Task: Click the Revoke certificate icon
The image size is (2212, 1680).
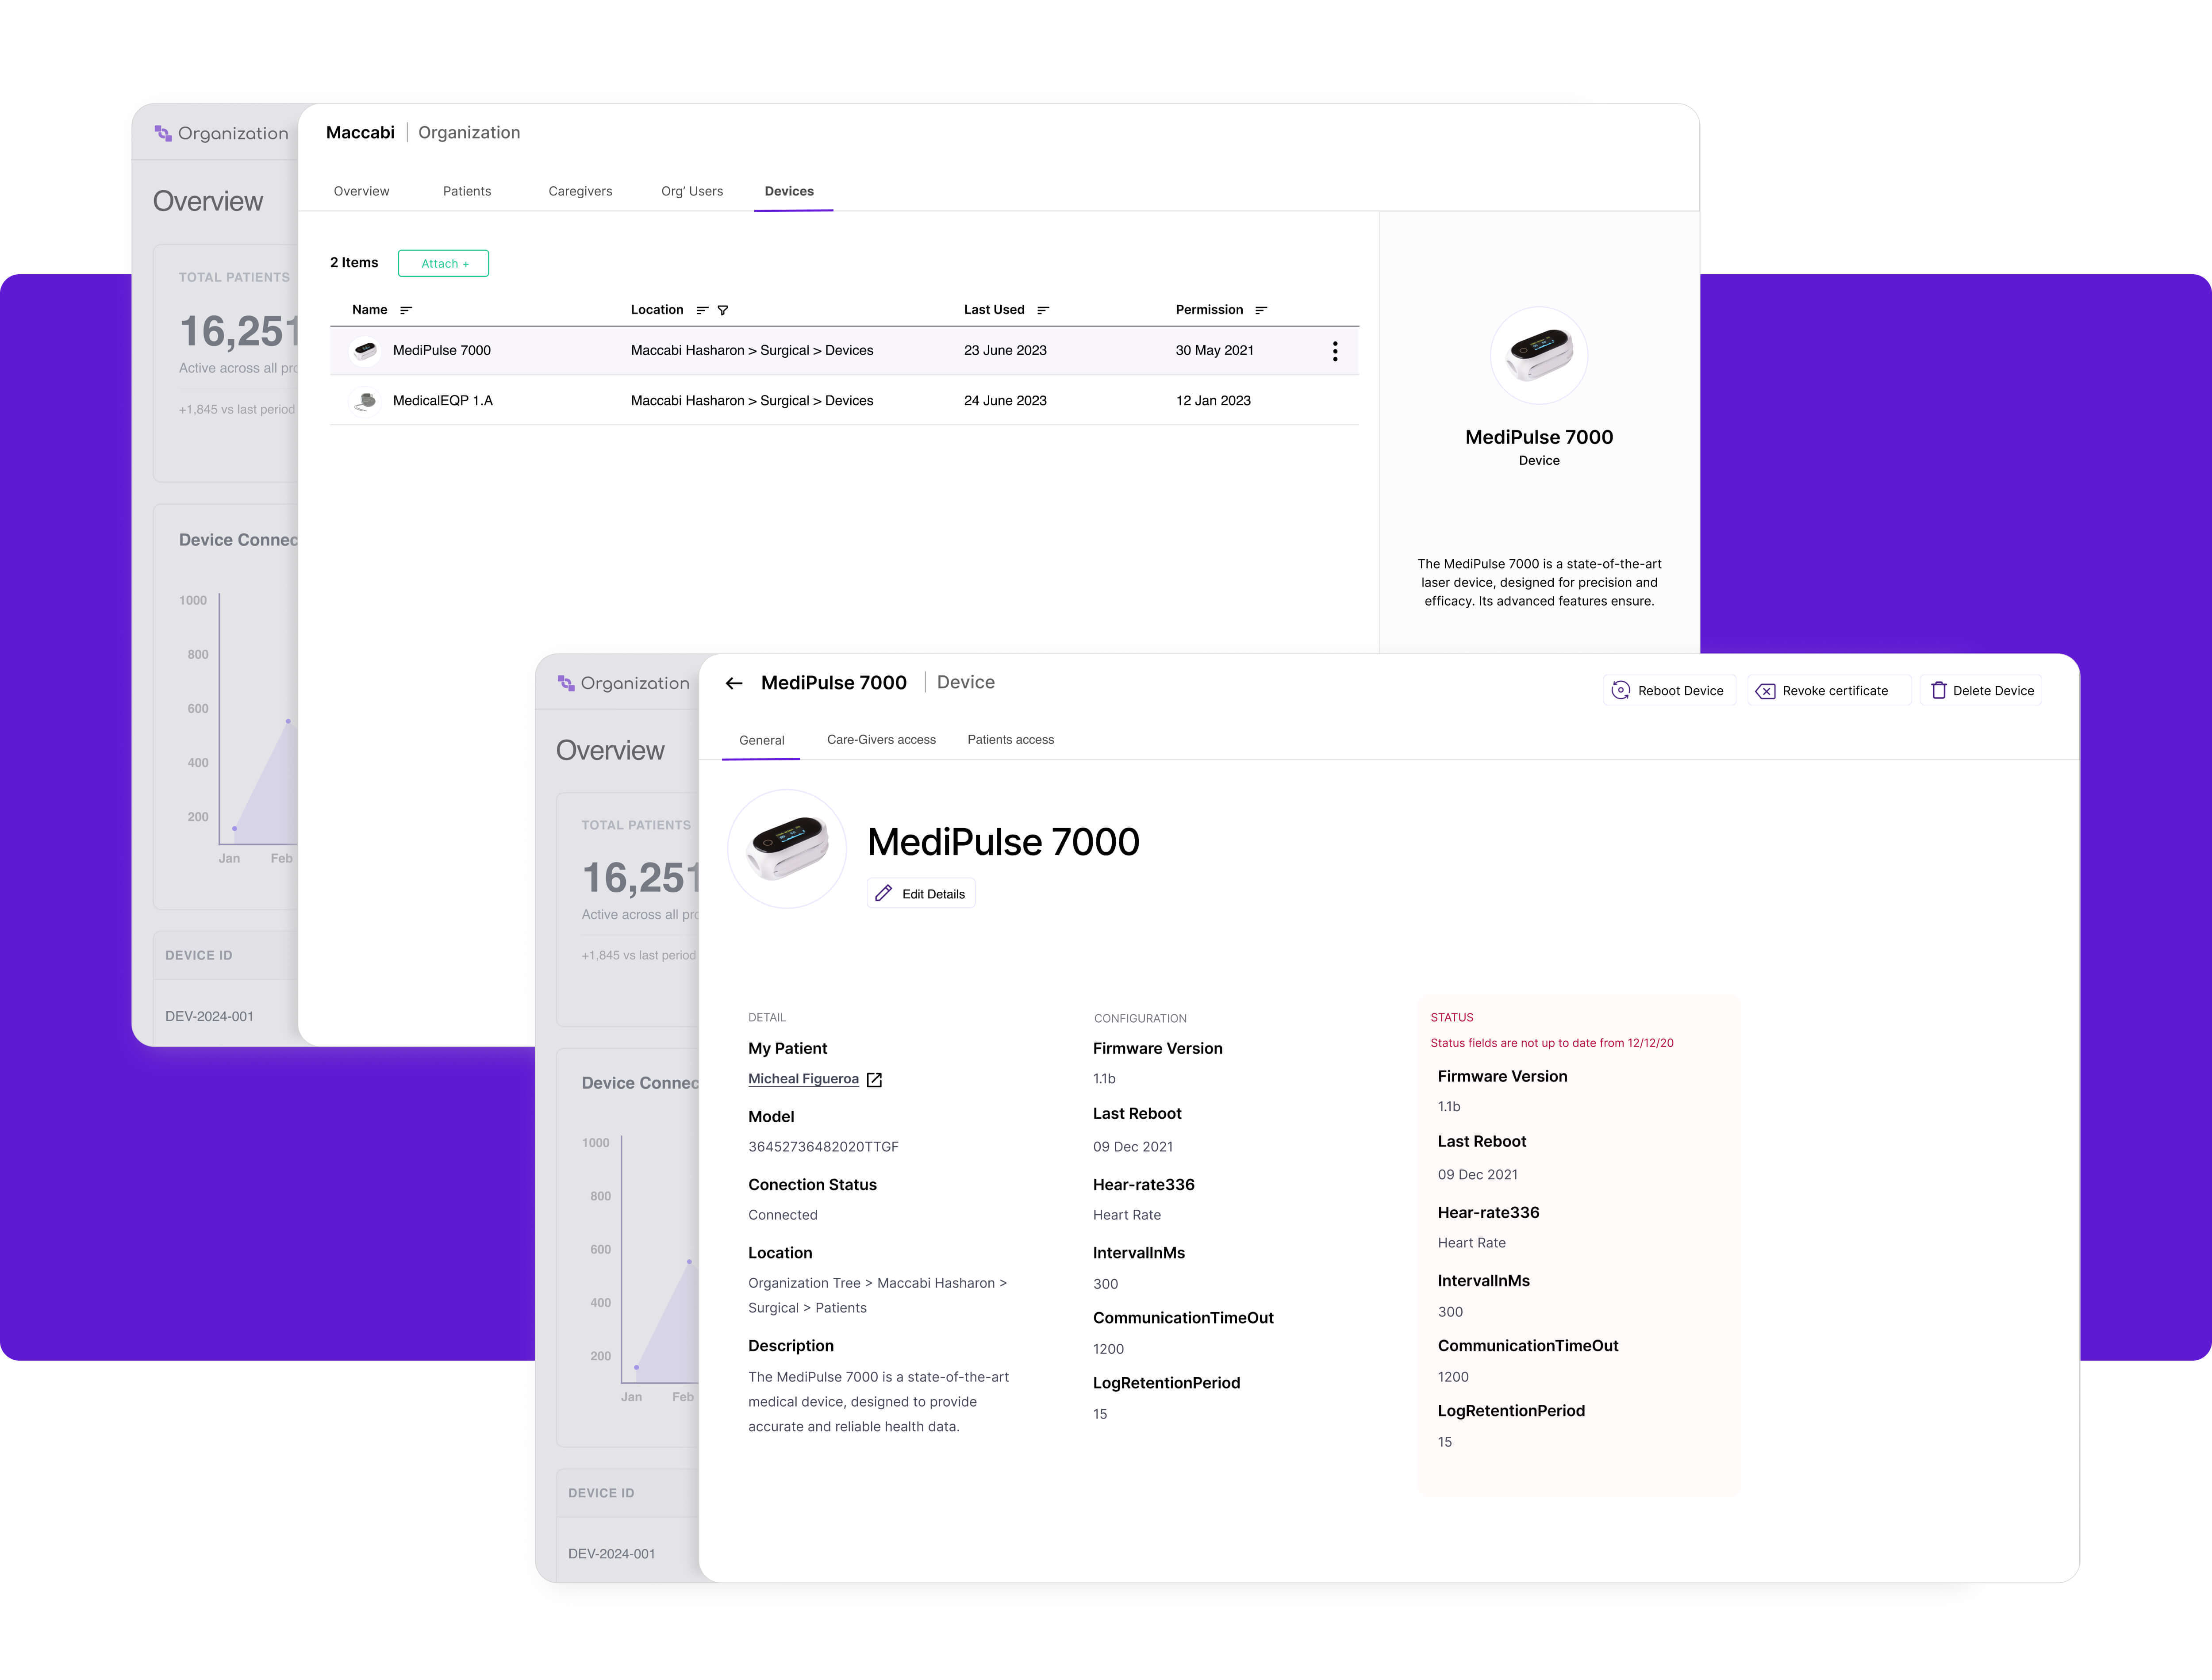Action: [1765, 691]
